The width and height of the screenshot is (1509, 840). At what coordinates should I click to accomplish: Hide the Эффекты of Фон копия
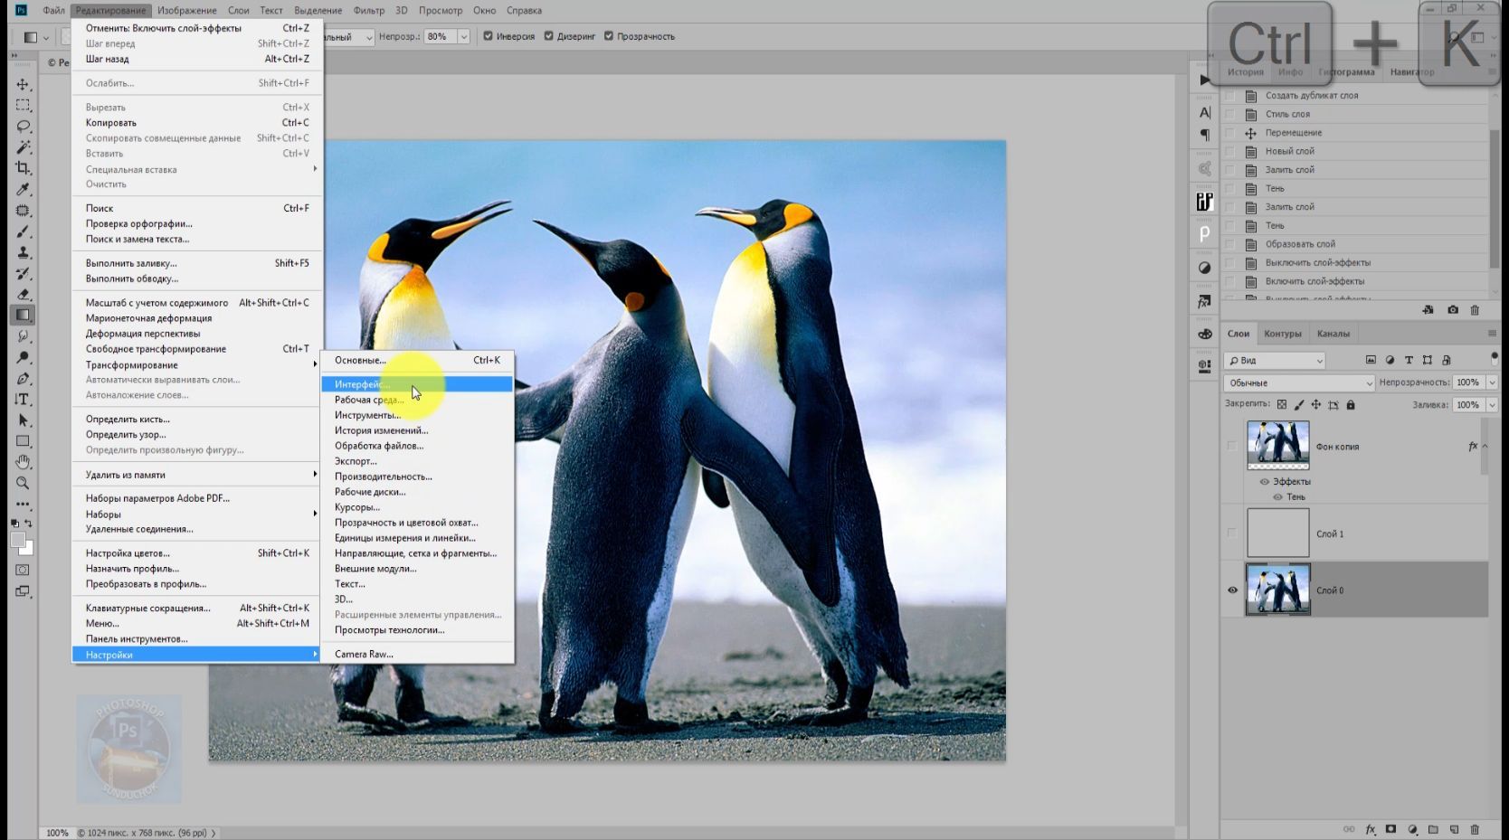click(1265, 482)
